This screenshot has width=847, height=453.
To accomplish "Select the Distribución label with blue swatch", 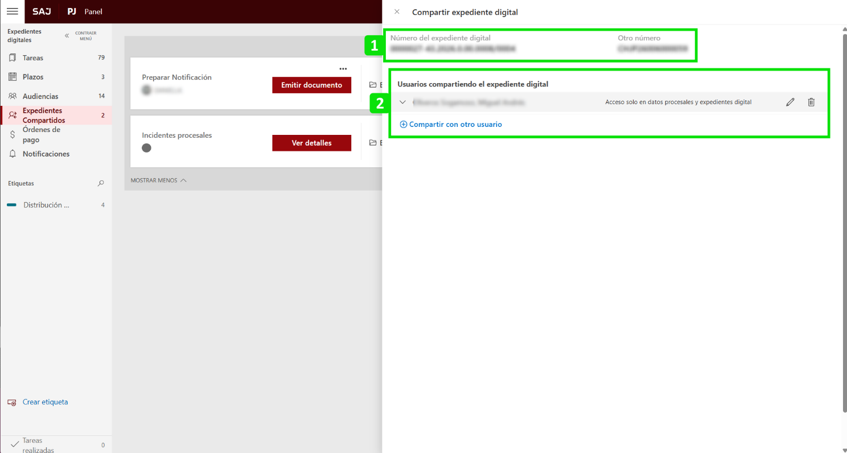I will (46, 205).
